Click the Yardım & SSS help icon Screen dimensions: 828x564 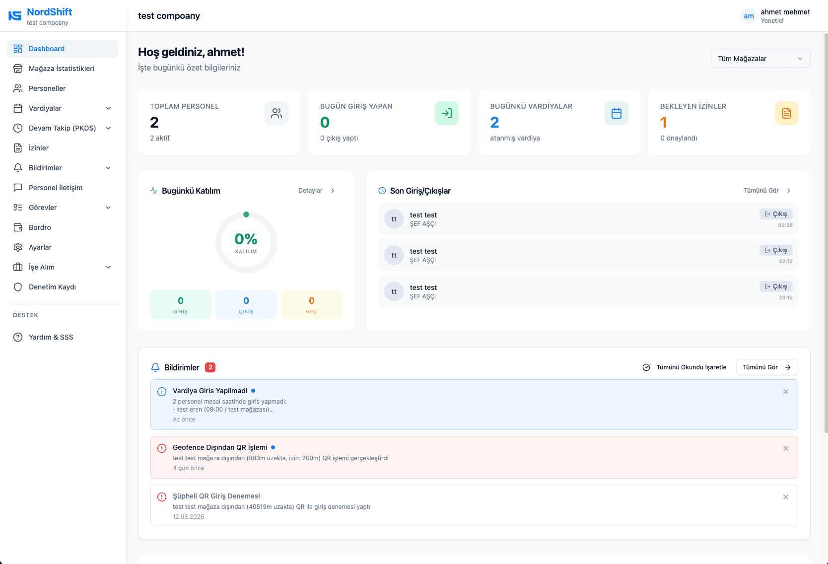[18, 337]
